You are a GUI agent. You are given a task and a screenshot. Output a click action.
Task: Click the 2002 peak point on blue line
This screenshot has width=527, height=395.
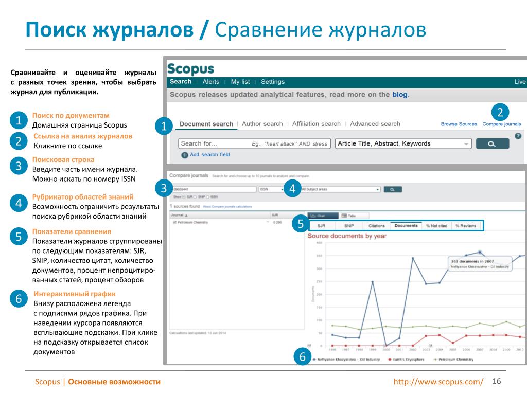coord(413,258)
